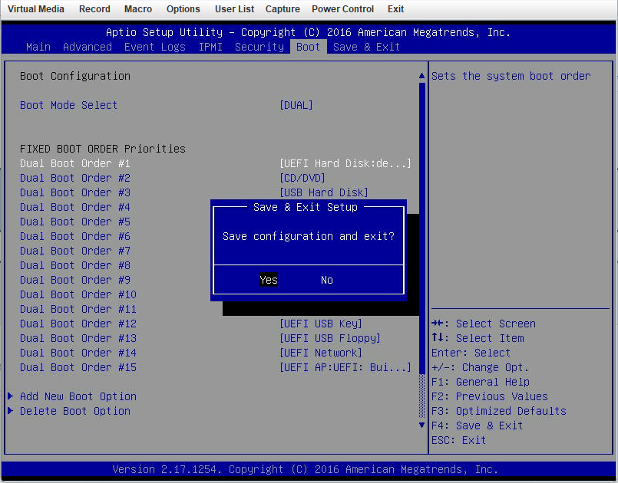Click the [CD/DVD] boot value

point(302,178)
